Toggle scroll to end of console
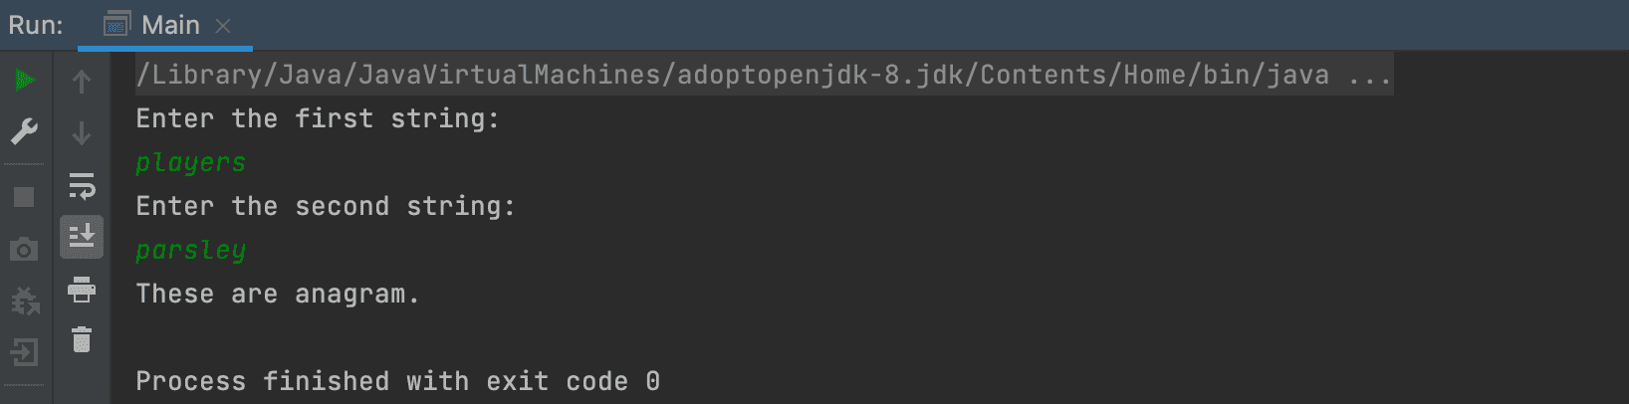The height and width of the screenshot is (404, 1629). click(x=82, y=237)
